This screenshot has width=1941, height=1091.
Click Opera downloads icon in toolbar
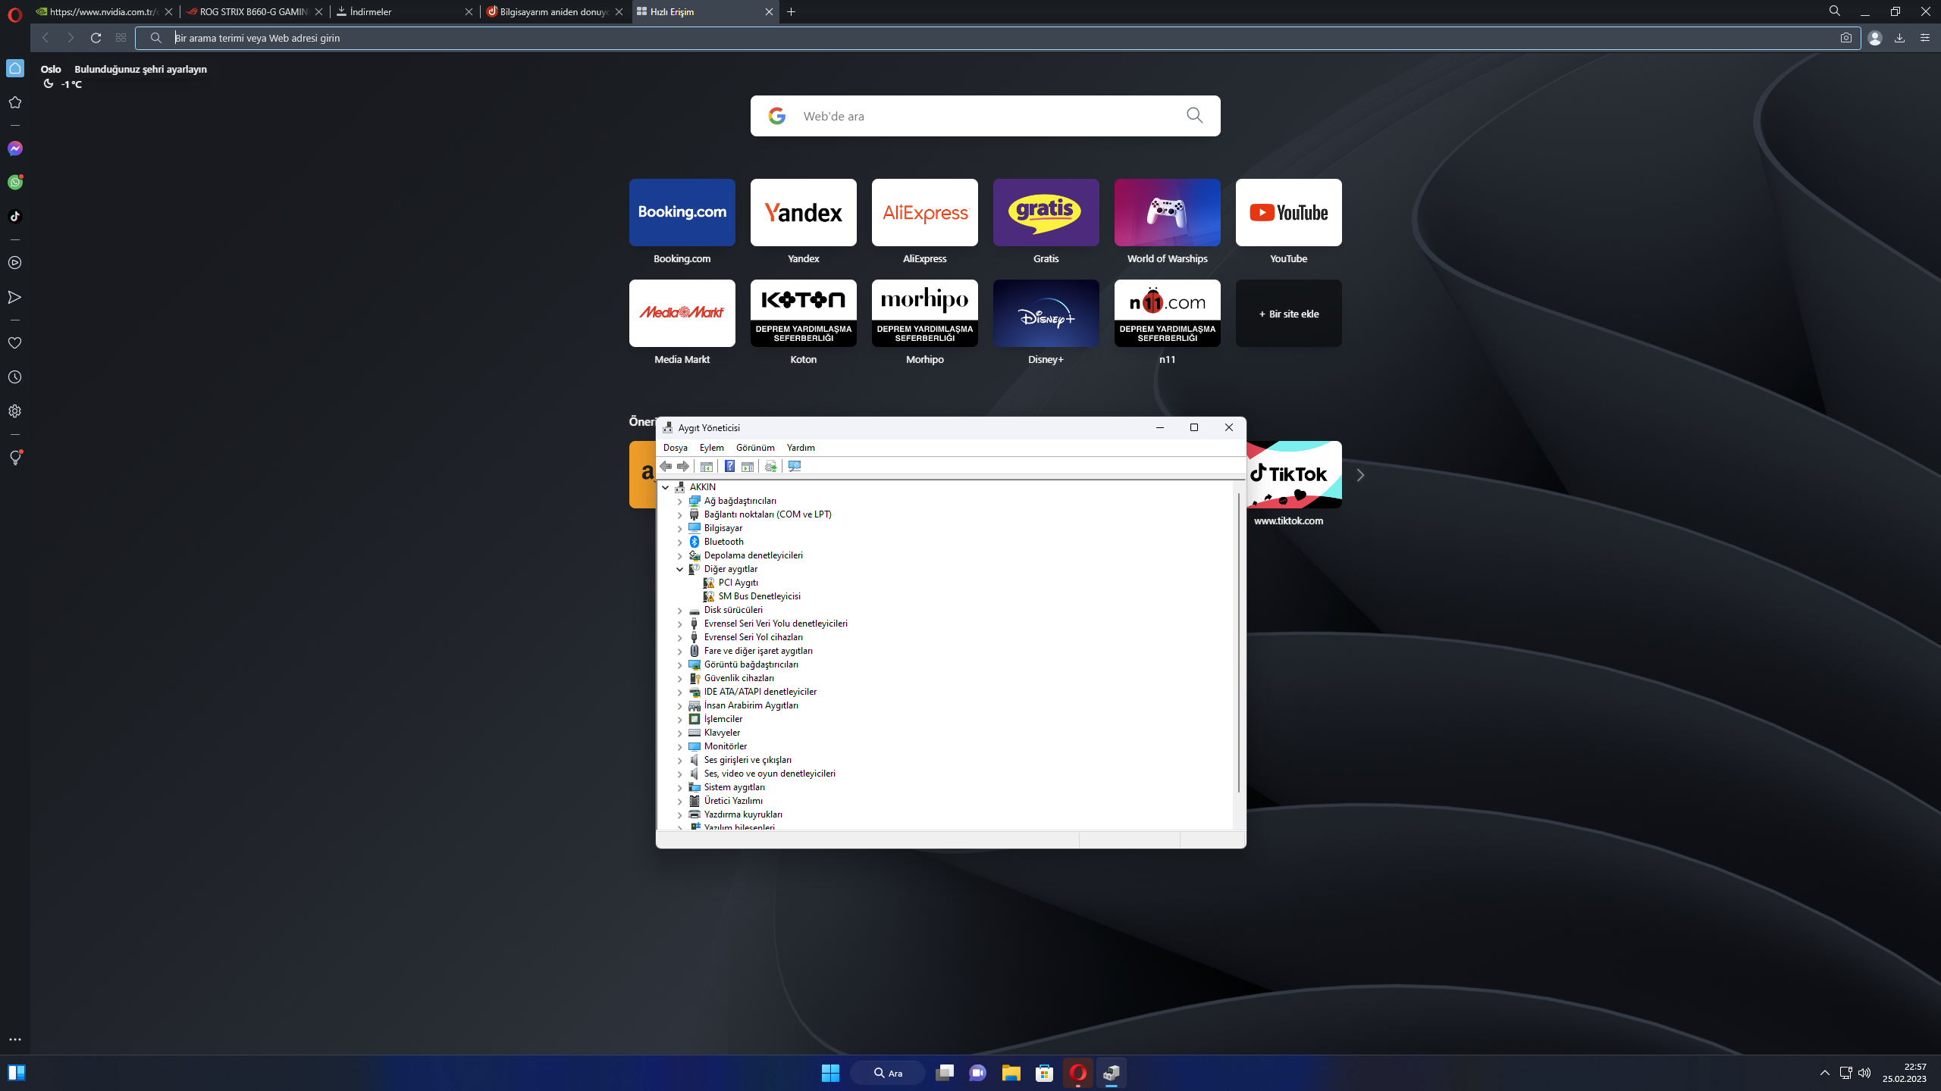pyautogui.click(x=1899, y=38)
